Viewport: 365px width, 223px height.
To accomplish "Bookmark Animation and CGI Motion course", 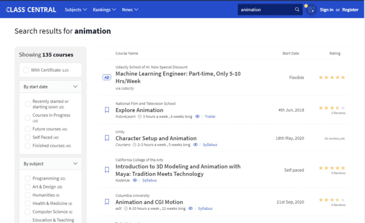I will tap(107, 201).
